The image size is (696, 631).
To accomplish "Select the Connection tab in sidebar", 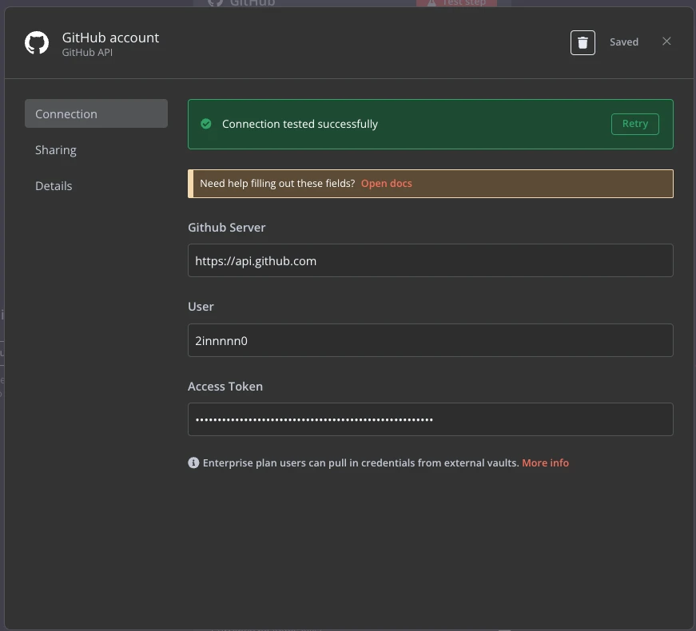I will point(96,113).
